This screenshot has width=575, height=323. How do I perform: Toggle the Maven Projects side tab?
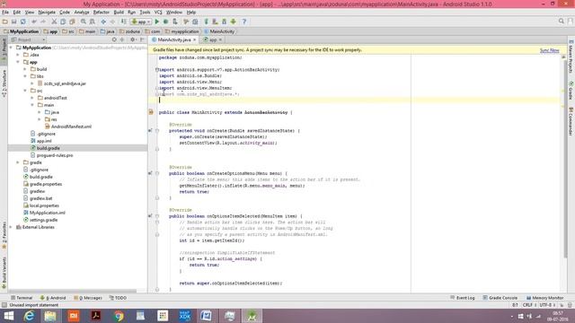[x=571, y=56]
